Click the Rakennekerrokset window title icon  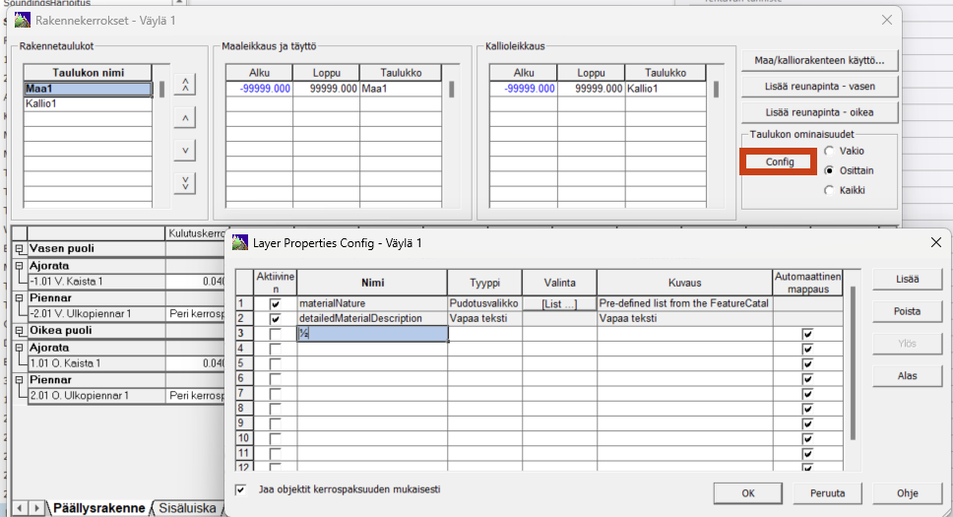[x=23, y=20]
